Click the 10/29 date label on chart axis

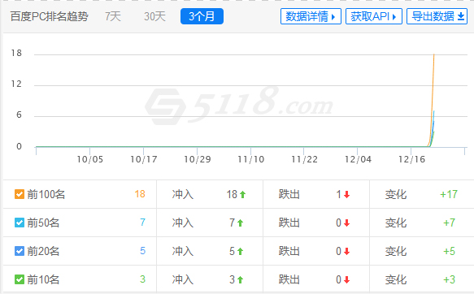[198, 159]
